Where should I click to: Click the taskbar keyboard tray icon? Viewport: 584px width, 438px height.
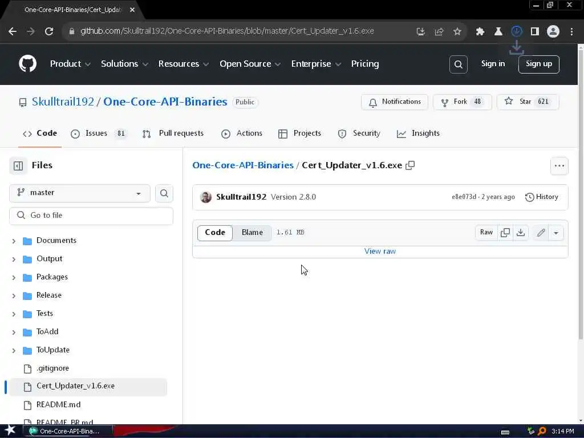tap(505, 432)
